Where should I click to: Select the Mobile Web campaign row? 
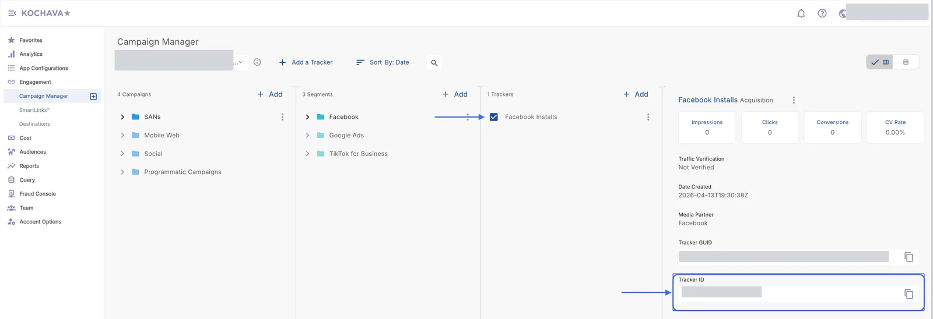pos(162,135)
